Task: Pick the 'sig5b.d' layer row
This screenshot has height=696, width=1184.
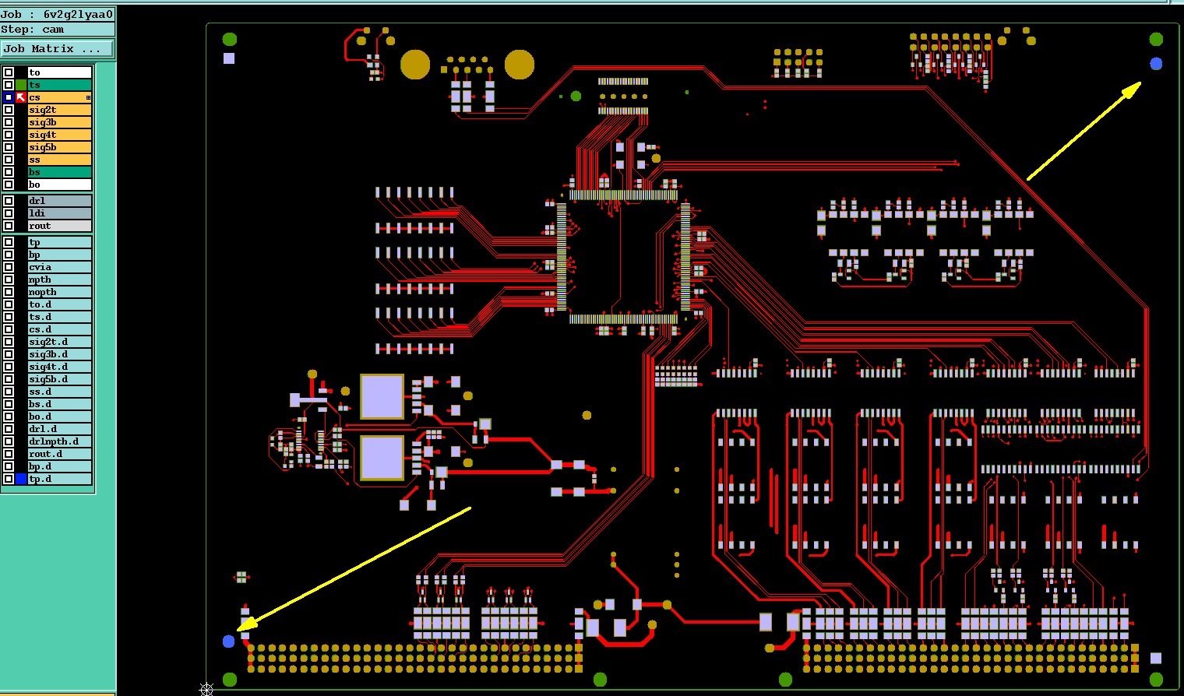Action: point(60,379)
